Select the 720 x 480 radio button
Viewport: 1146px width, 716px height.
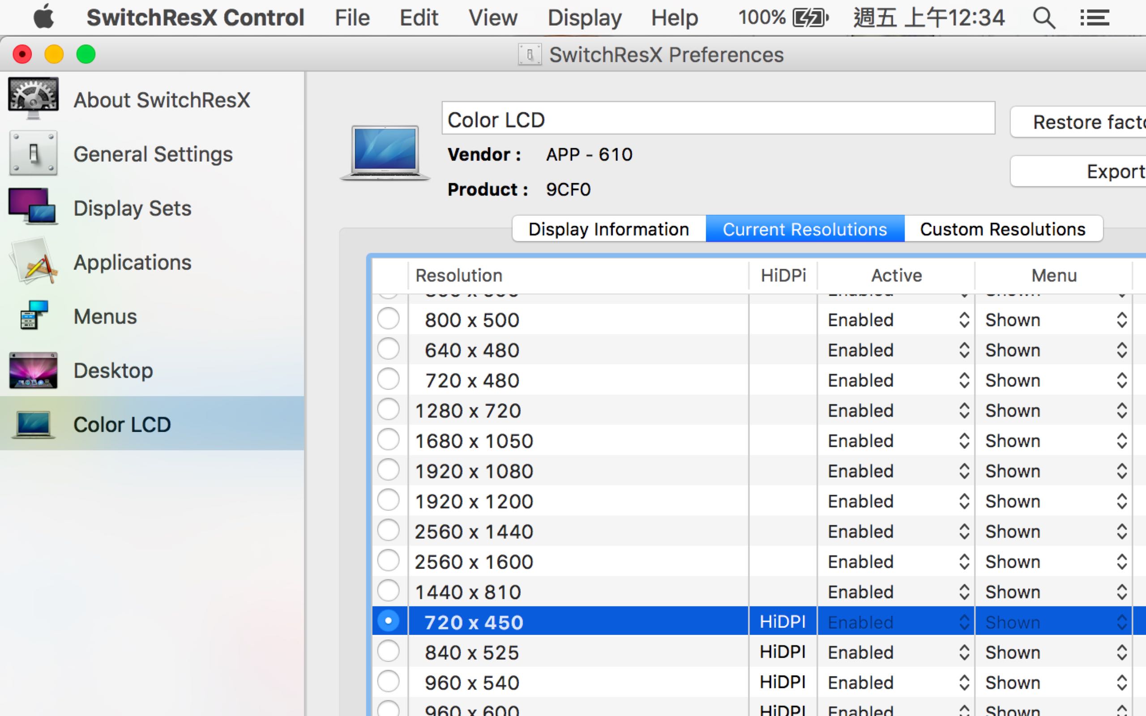pyautogui.click(x=388, y=379)
